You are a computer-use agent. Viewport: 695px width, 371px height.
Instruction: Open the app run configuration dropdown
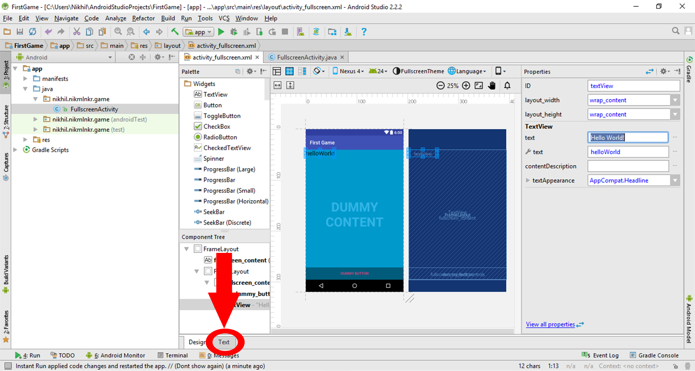click(x=198, y=32)
